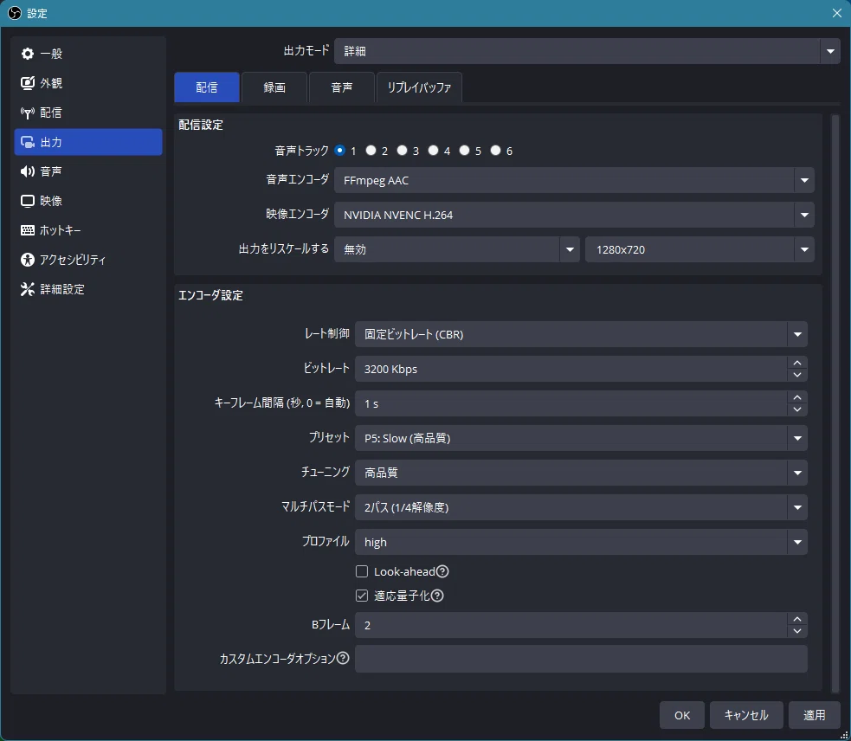Click the Look-ahead help question icon
Image resolution: width=851 pixels, height=741 pixels.
442,571
